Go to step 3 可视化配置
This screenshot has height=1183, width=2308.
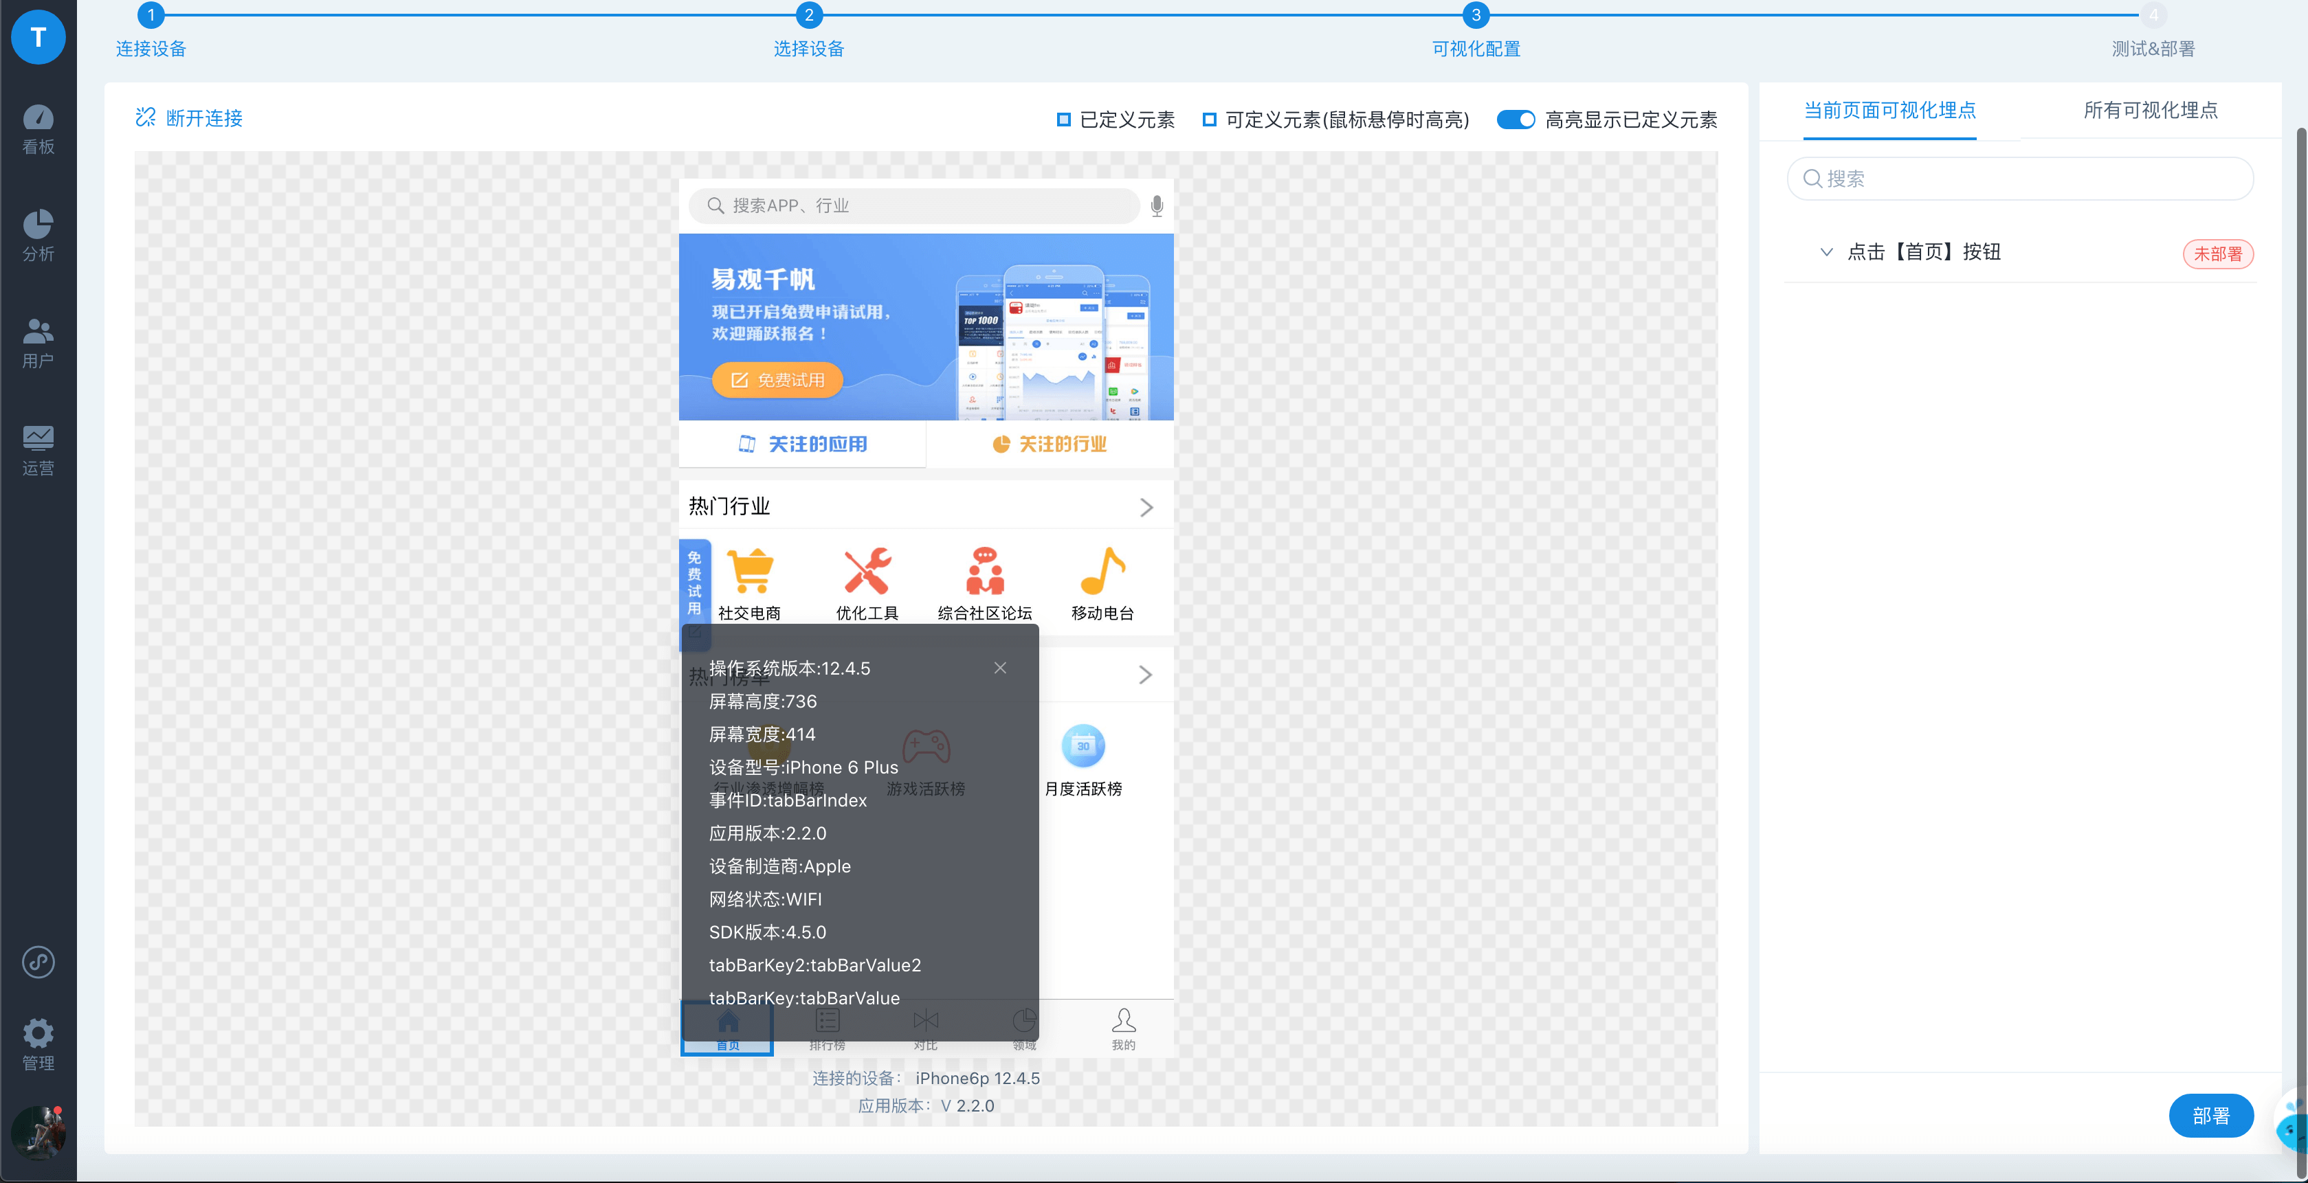pos(1476,15)
